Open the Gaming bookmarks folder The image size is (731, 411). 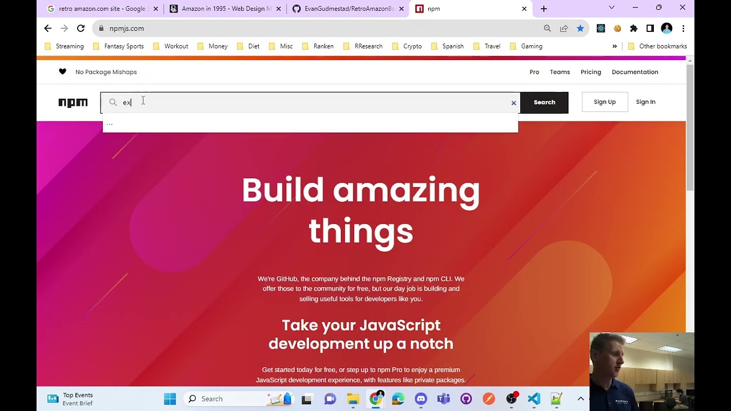526,46
